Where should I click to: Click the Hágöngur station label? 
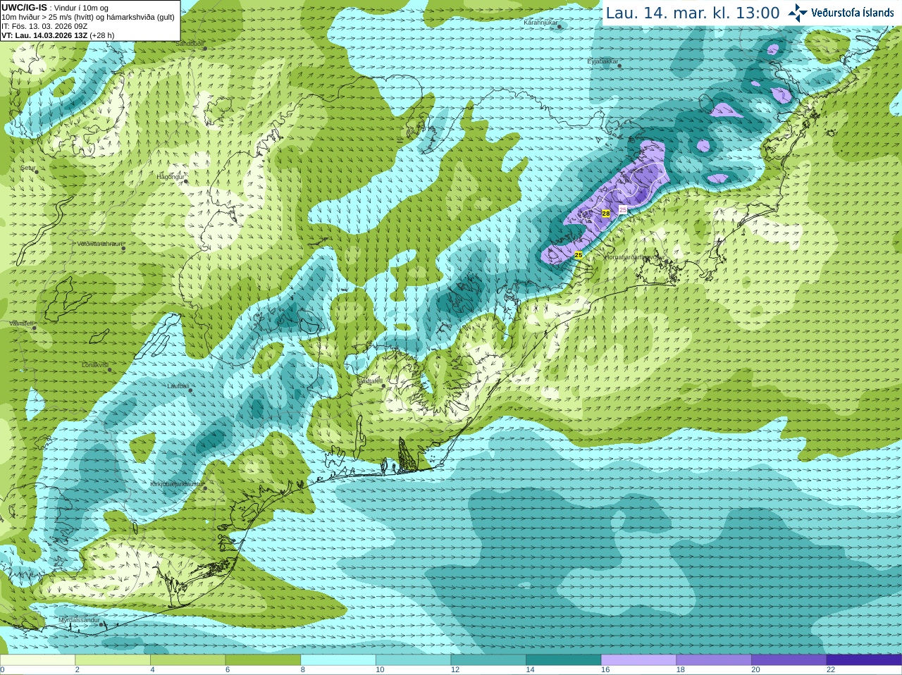(x=171, y=177)
